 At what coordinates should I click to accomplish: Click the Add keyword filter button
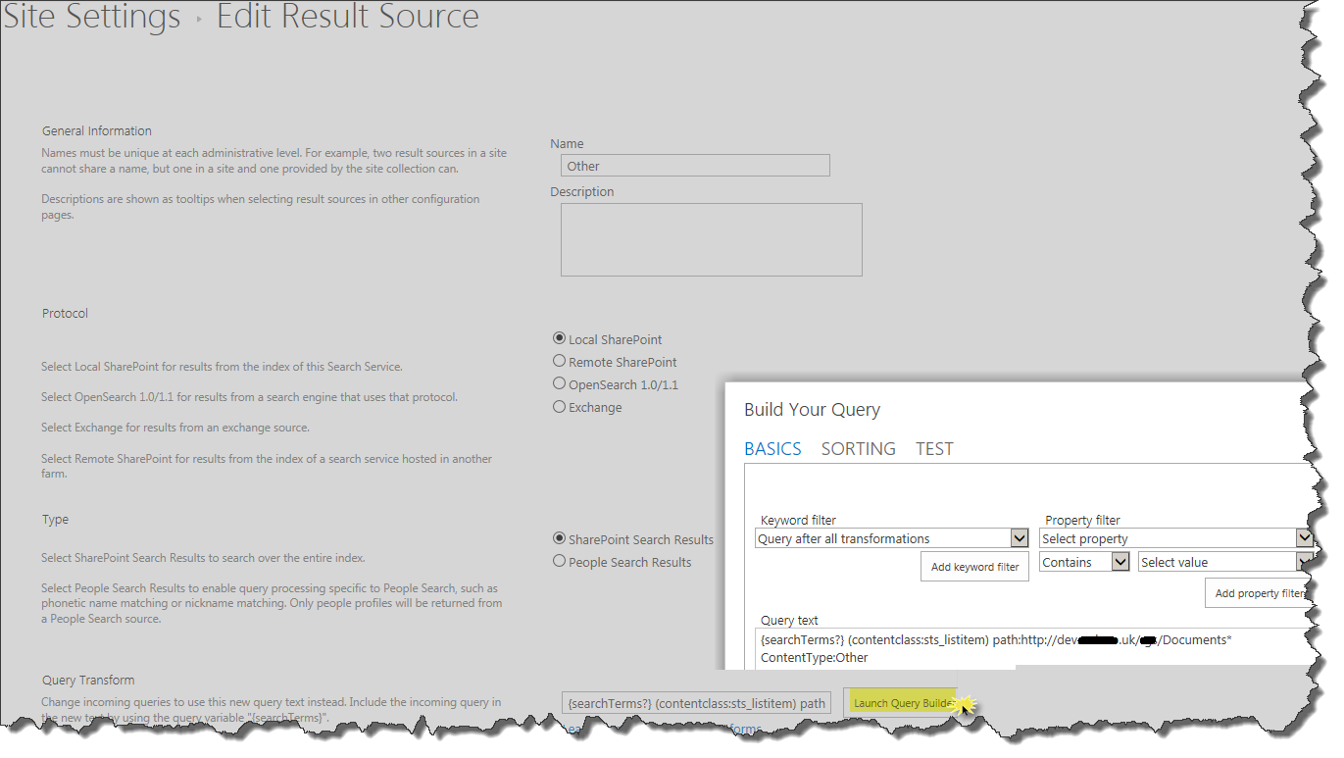[974, 567]
